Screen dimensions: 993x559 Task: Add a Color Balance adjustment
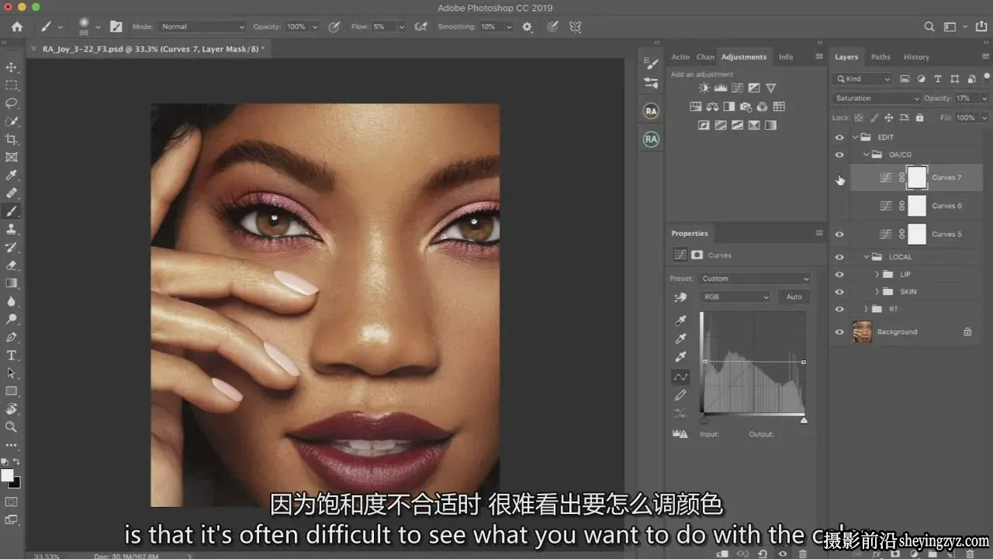(712, 107)
